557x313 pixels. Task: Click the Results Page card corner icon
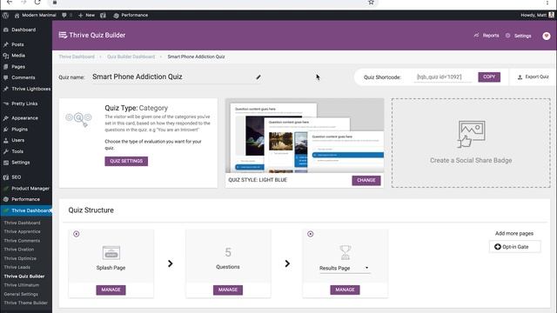311,234
